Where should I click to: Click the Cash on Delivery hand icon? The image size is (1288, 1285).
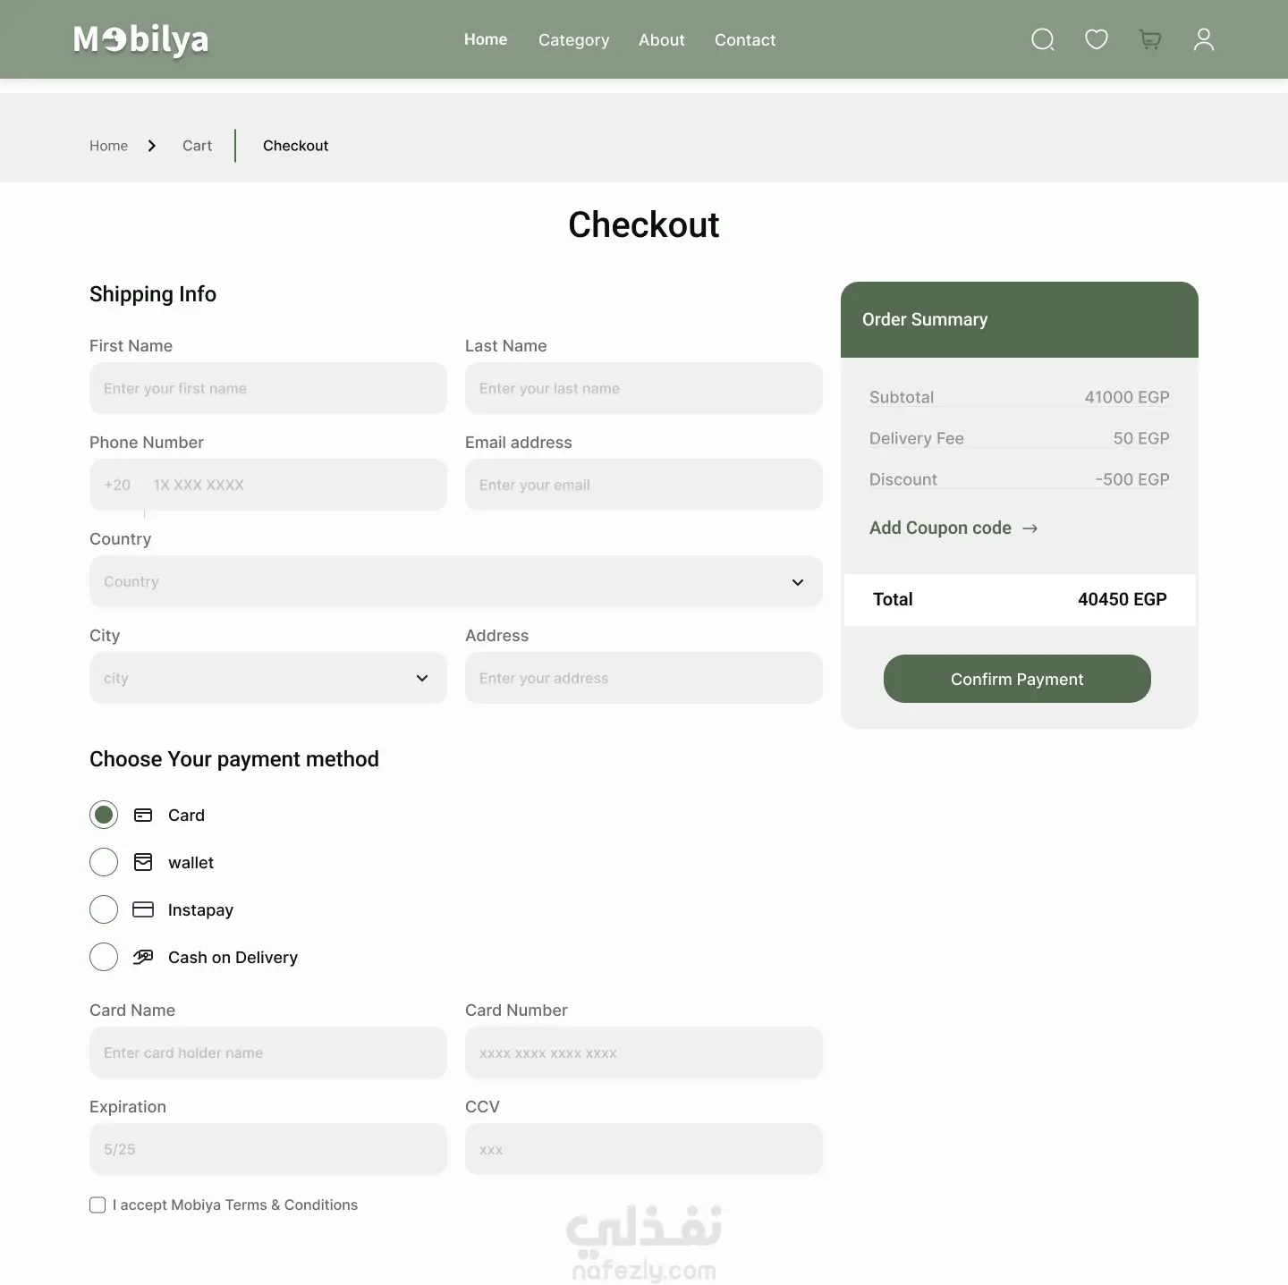pos(143,957)
